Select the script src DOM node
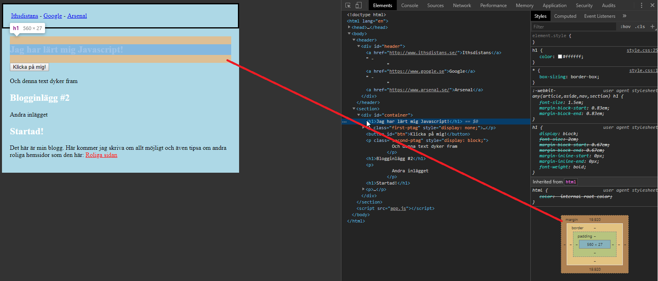The height and width of the screenshot is (281, 658). pyautogui.click(x=395, y=208)
